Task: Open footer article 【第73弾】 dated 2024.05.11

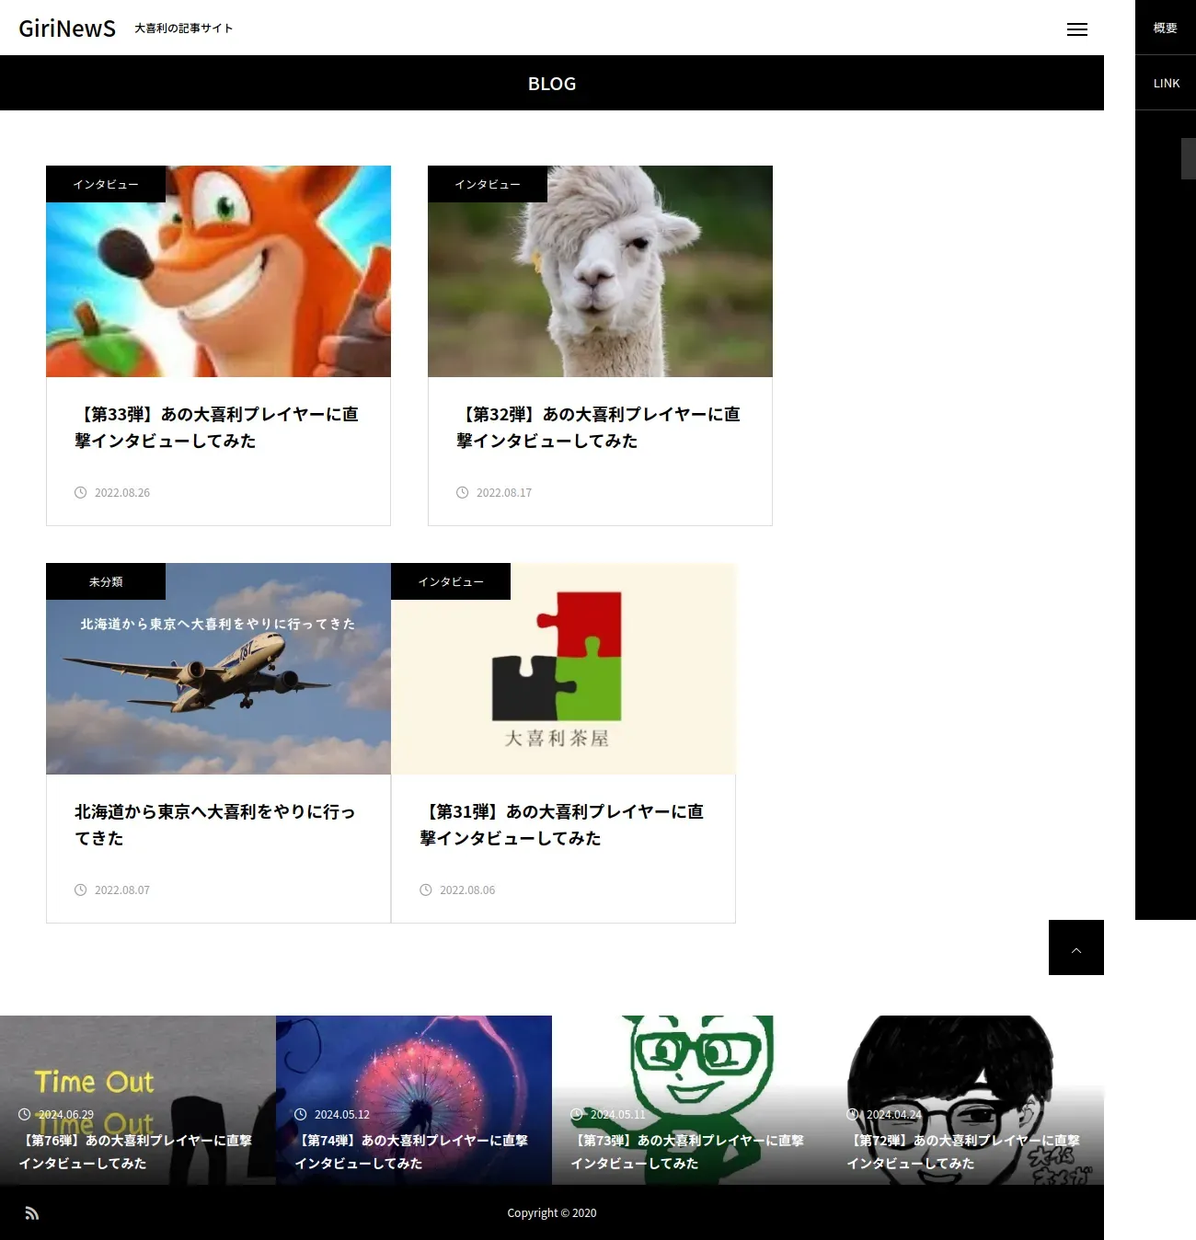Action: pos(690,1100)
